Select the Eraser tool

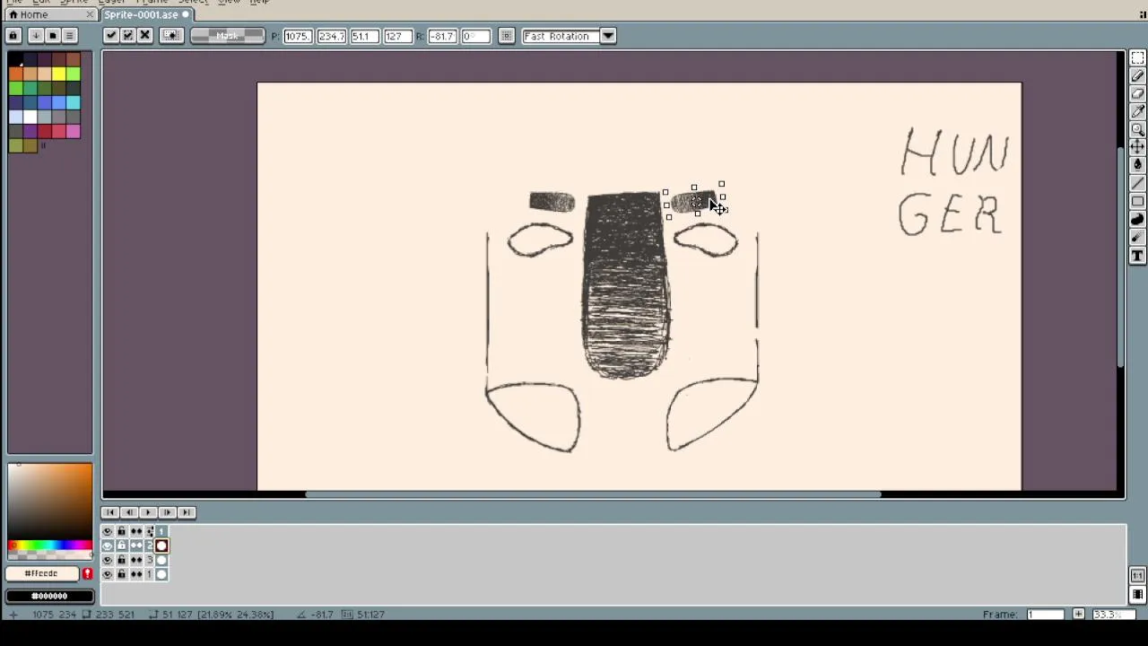point(1137,94)
